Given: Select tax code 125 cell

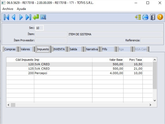Looking at the screenshot, I should point(20,69).
